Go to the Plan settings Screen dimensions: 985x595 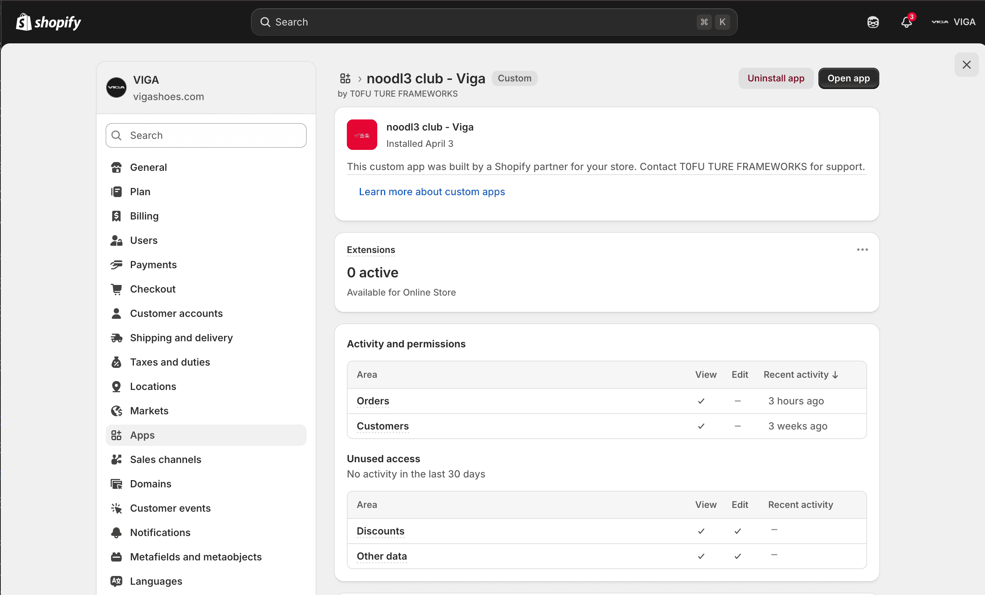tap(206, 191)
